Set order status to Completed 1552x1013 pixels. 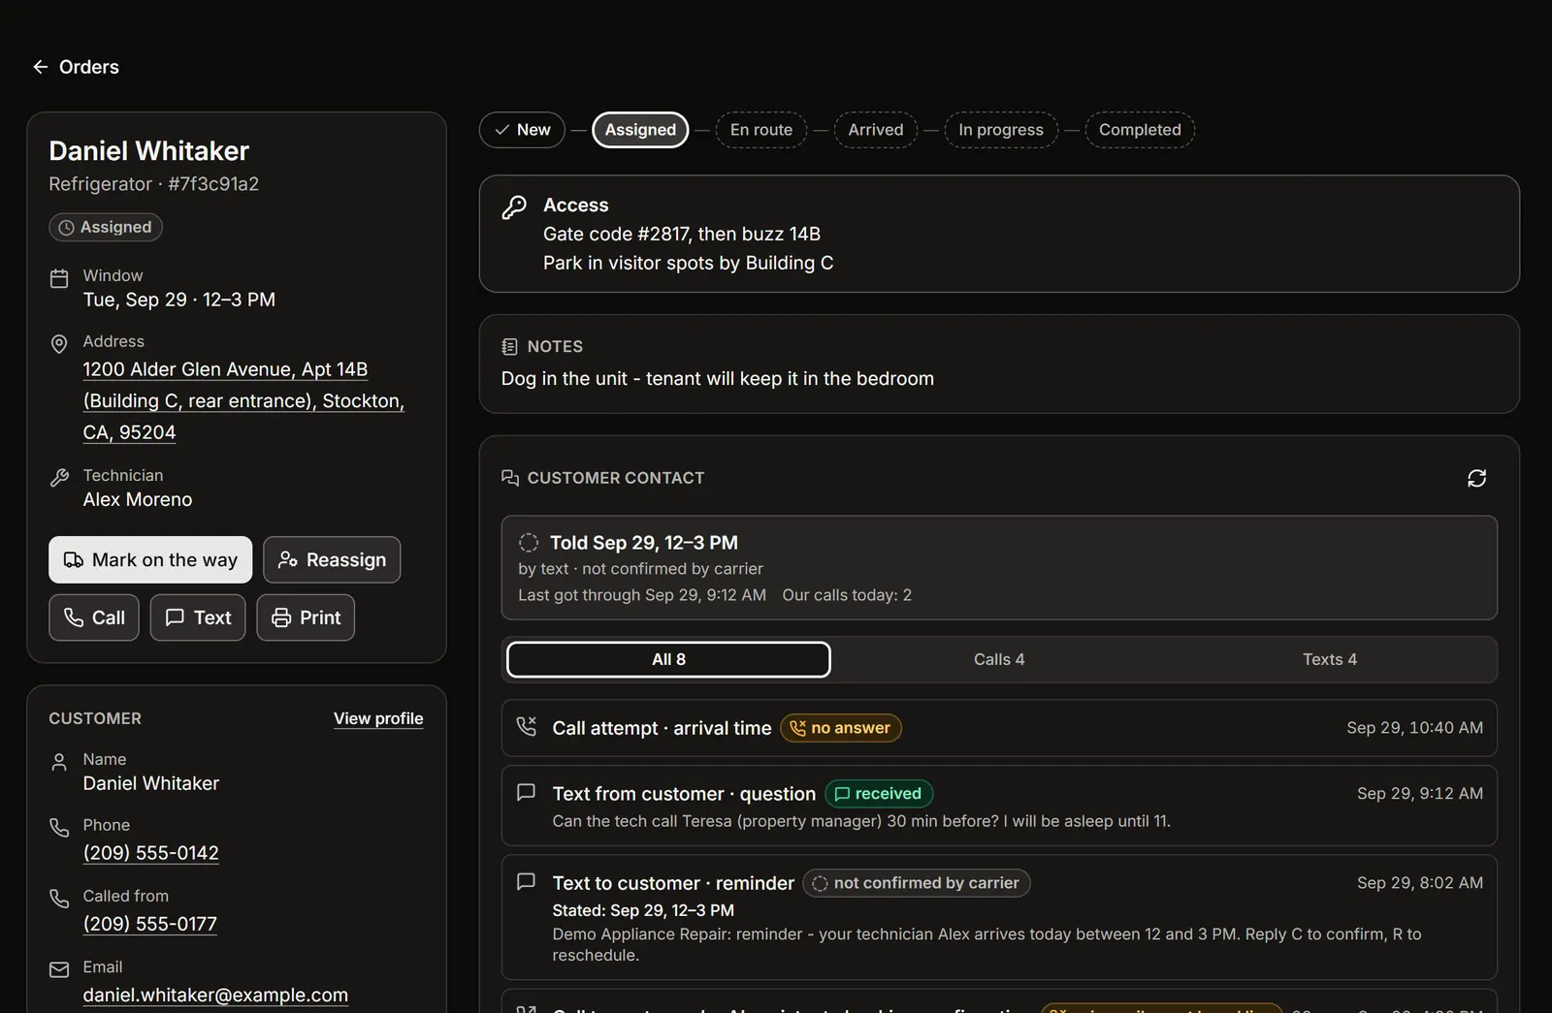(x=1140, y=130)
